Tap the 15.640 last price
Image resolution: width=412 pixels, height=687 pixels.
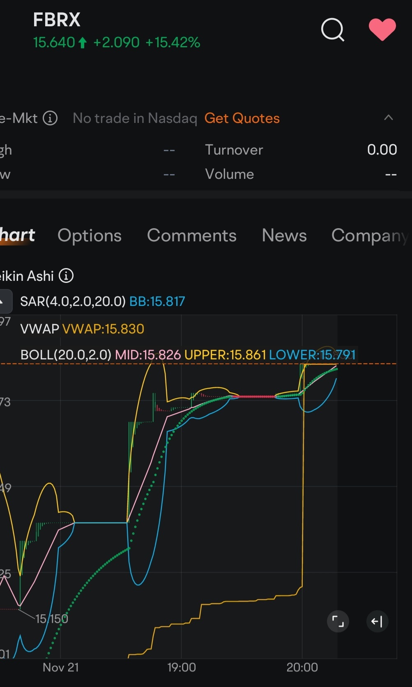coord(54,42)
